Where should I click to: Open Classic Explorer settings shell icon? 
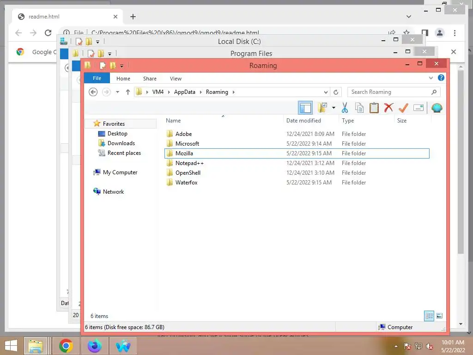(x=437, y=108)
